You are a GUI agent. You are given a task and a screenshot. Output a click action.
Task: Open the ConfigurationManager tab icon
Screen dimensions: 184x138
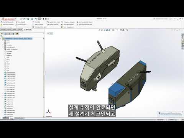click(x=9, y=34)
